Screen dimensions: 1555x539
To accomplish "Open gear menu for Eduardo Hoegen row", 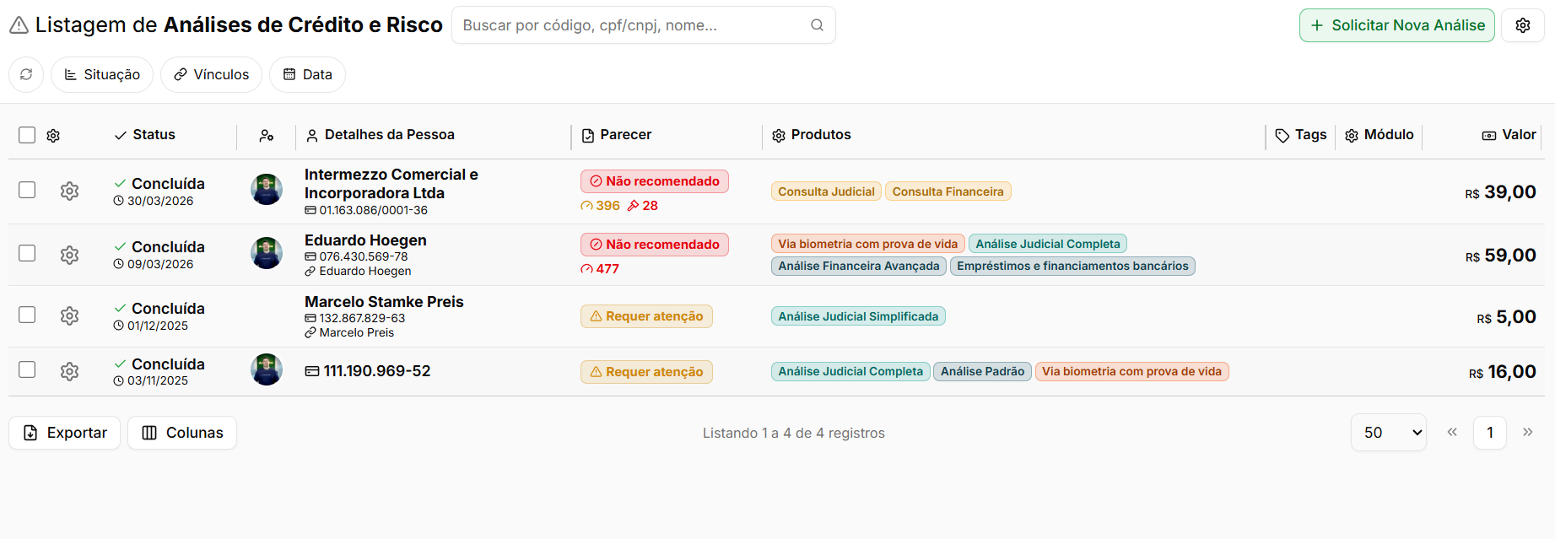I will point(70,255).
